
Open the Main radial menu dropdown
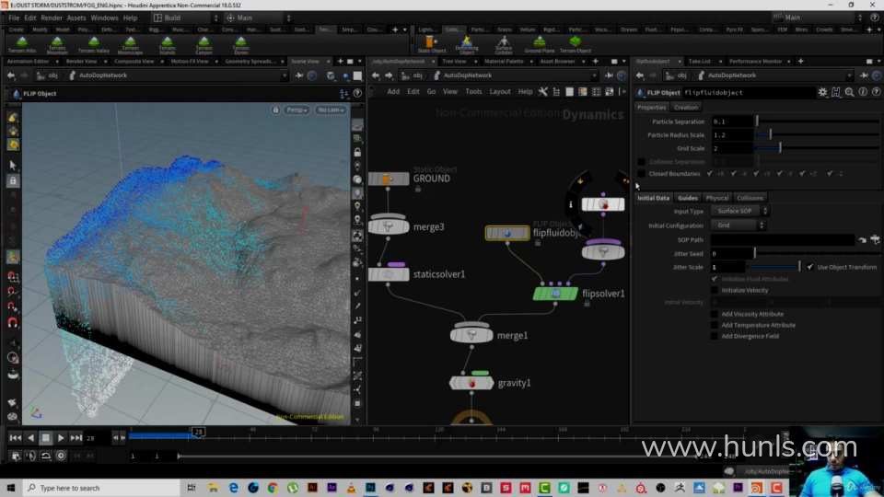pos(258,18)
